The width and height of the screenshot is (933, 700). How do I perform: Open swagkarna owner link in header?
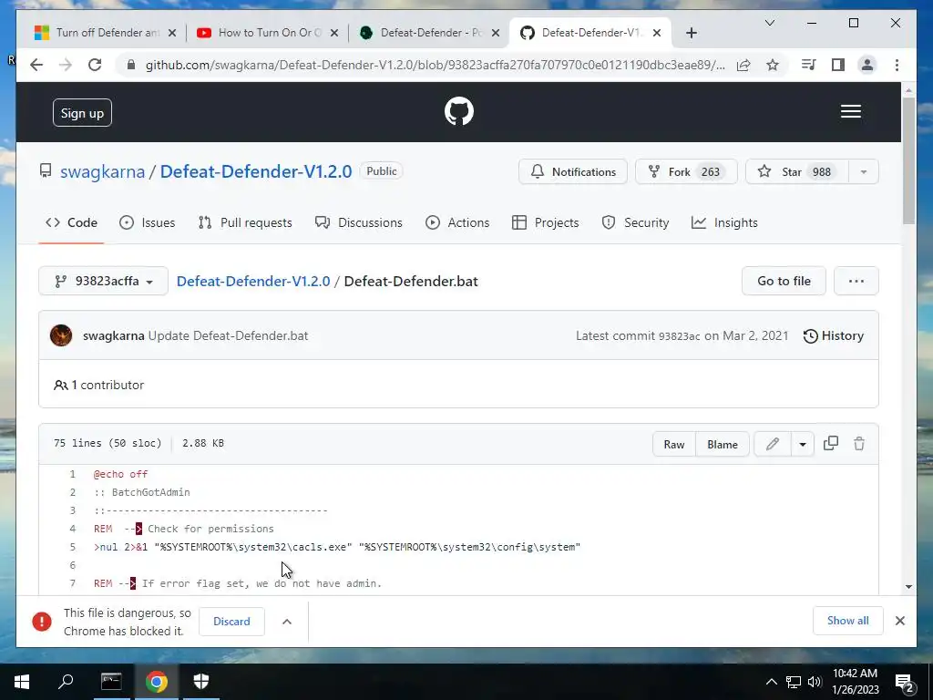pos(102,171)
